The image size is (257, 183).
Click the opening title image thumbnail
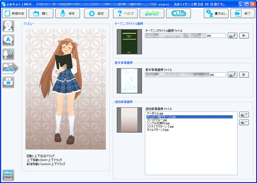129,42
